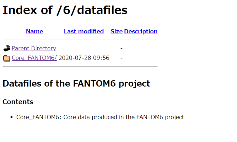237x142 pixels.
Task: Click 'Datafiles of the FANTOM6 project' heading
Action: [x=76, y=83]
